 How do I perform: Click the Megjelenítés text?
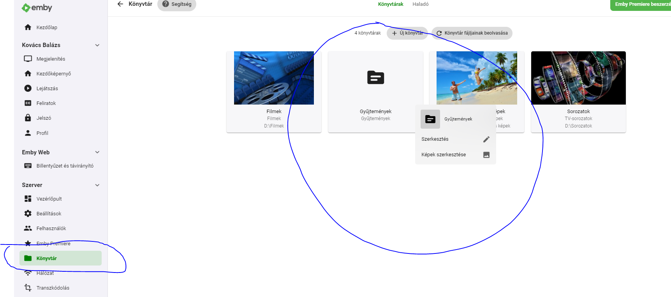click(x=51, y=59)
